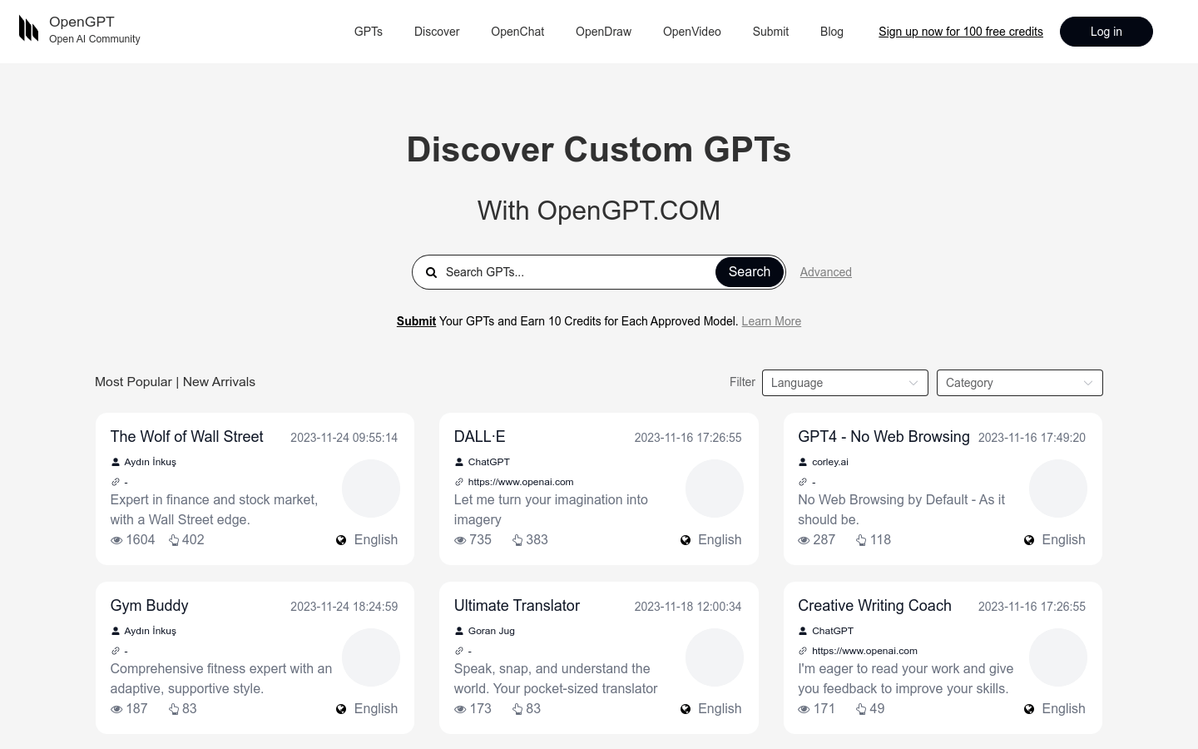Open OpenDraw from the navigation bar

(x=603, y=32)
